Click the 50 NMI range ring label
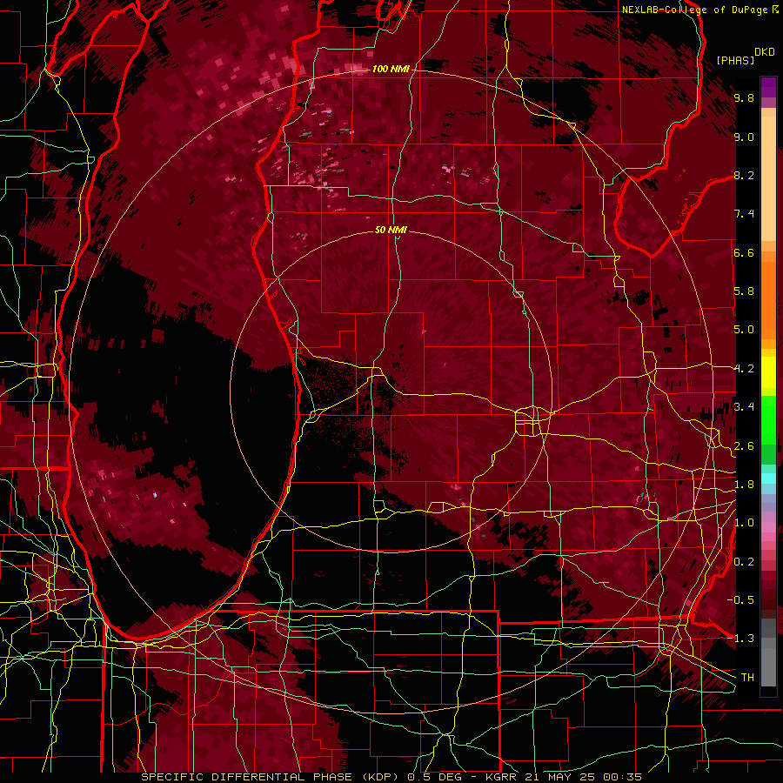 coord(391,230)
